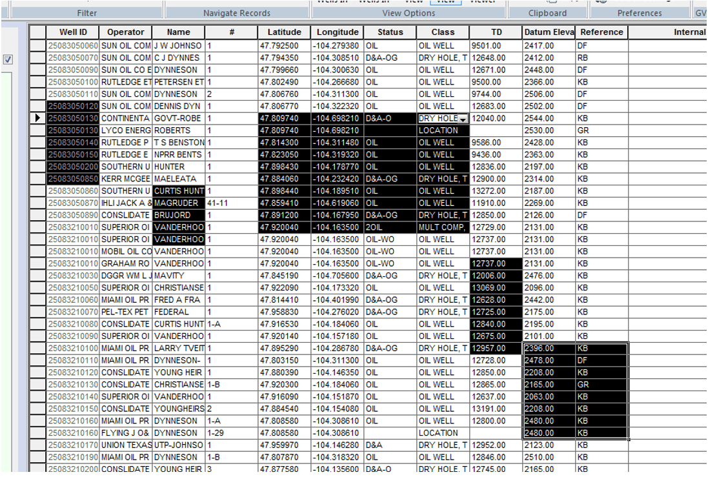This screenshot has height=479, width=708.
Task: Click datum elevation cell 2396.00
Action: click(549, 349)
